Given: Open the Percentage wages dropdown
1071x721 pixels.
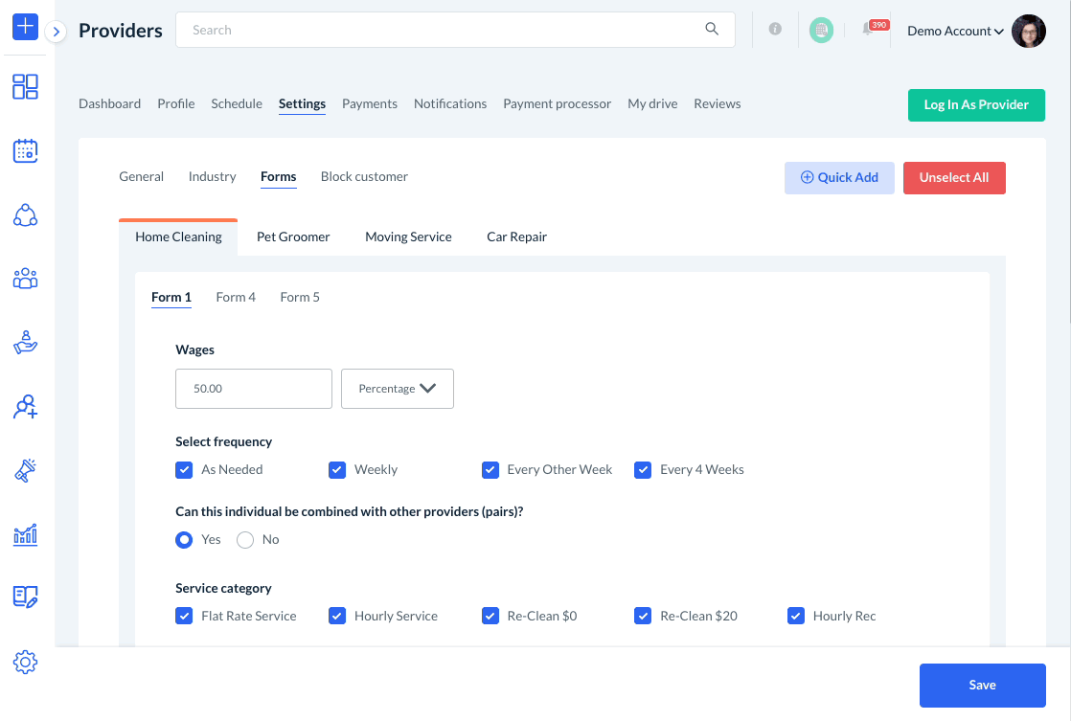Looking at the screenshot, I should [398, 389].
